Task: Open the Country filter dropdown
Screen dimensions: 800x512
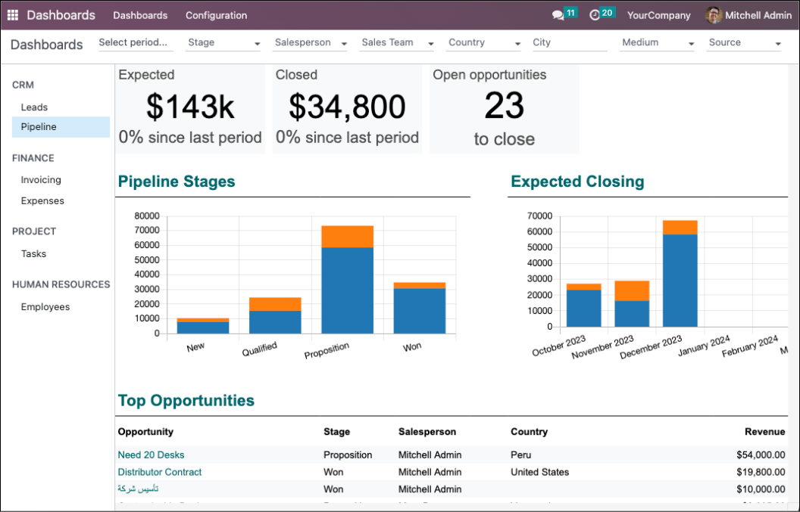Action: (x=484, y=43)
